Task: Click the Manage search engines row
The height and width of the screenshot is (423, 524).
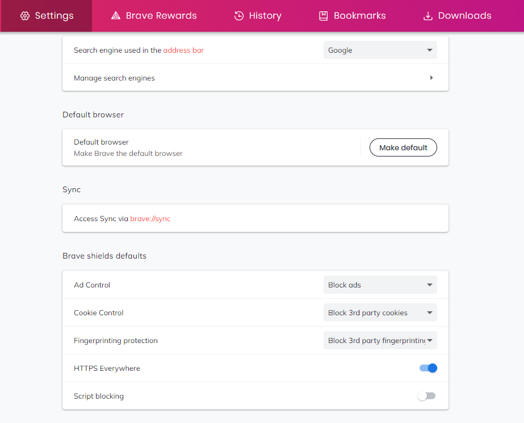Action: pos(255,78)
